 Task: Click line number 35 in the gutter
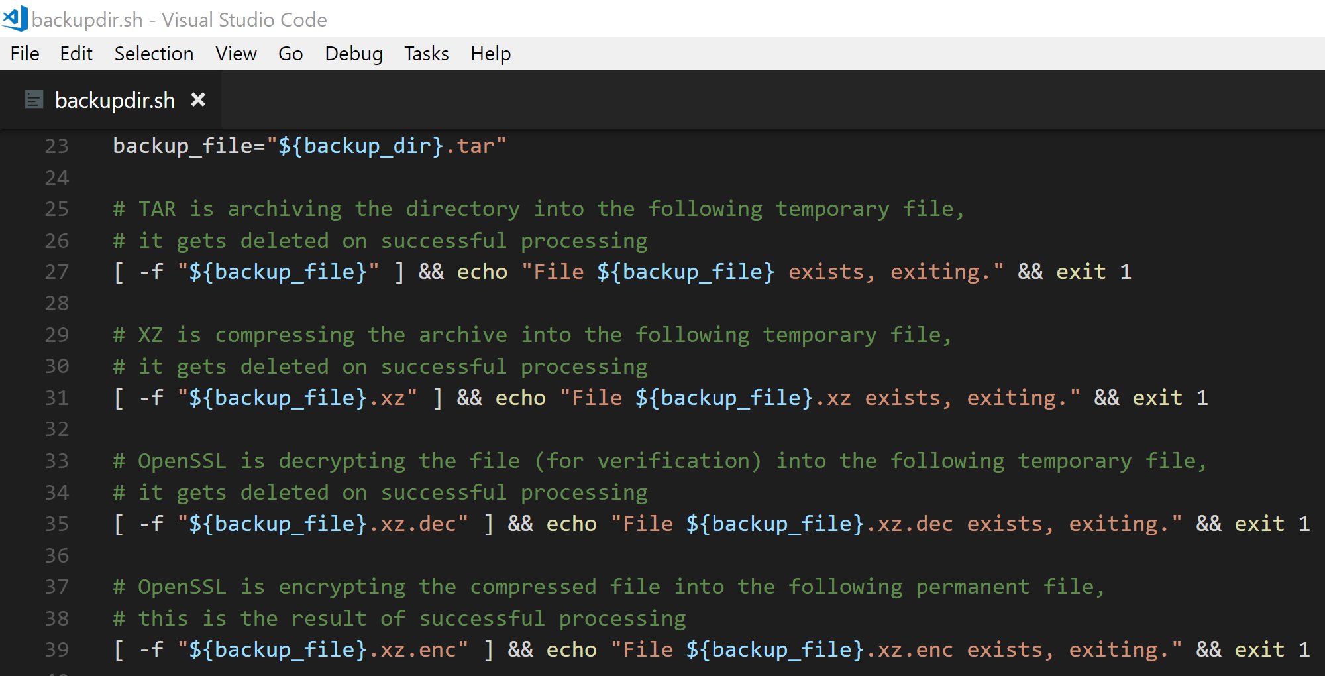[x=57, y=524]
